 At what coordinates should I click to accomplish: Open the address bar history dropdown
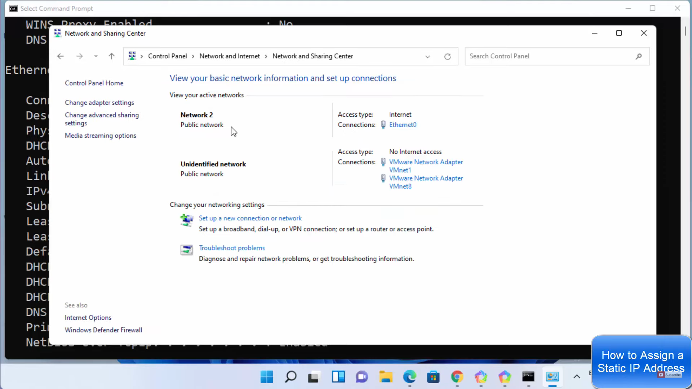[x=427, y=57]
